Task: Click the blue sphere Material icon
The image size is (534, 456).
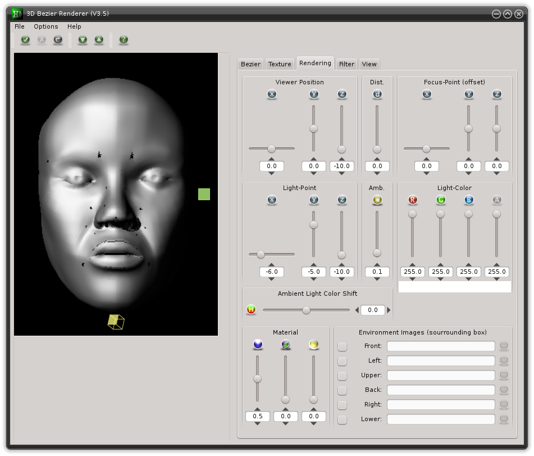Action: 258,344
